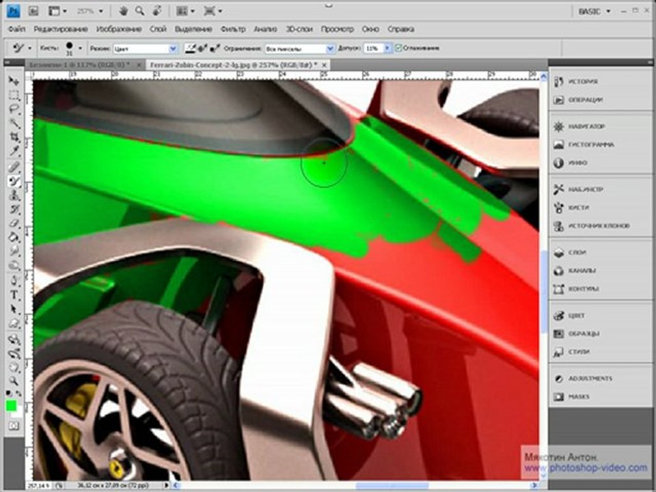Select the Paint Bucket tool

[x=14, y=237]
